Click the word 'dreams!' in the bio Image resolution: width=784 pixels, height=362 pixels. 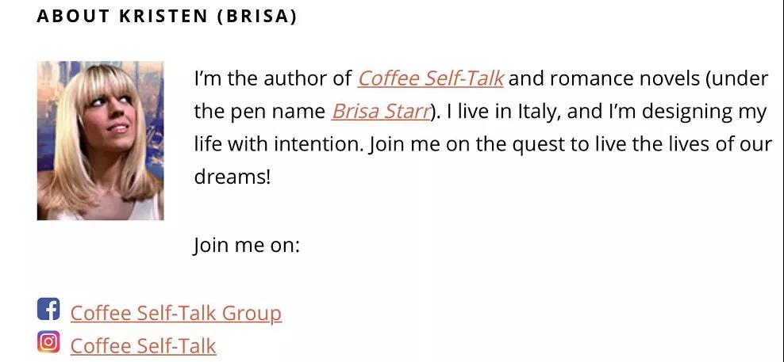[233, 177]
